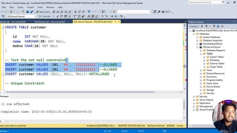
Task: Click the Copy icon in the toolbar
Action: click(79, 12)
